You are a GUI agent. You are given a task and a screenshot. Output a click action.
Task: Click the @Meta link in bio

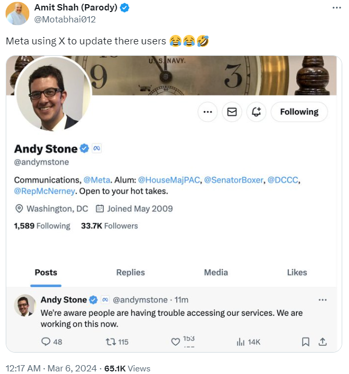point(97,180)
